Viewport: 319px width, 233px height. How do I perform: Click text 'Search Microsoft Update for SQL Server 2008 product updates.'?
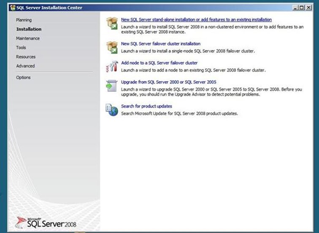179,113
